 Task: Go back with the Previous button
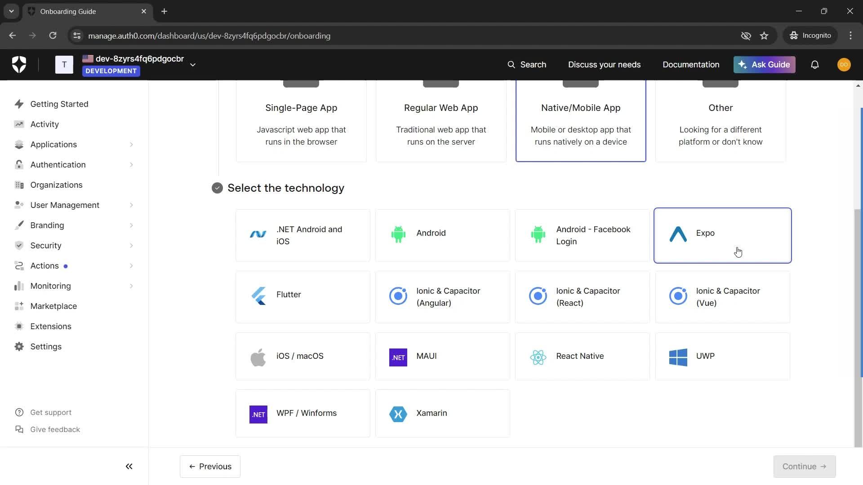pyautogui.click(x=210, y=467)
